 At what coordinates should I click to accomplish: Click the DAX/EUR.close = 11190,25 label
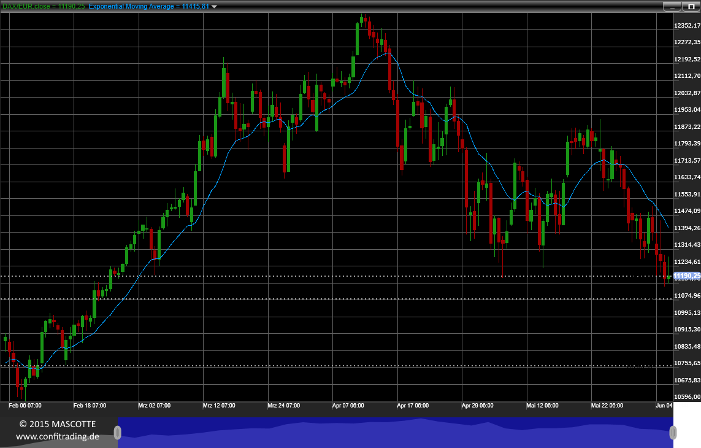click(44, 6)
